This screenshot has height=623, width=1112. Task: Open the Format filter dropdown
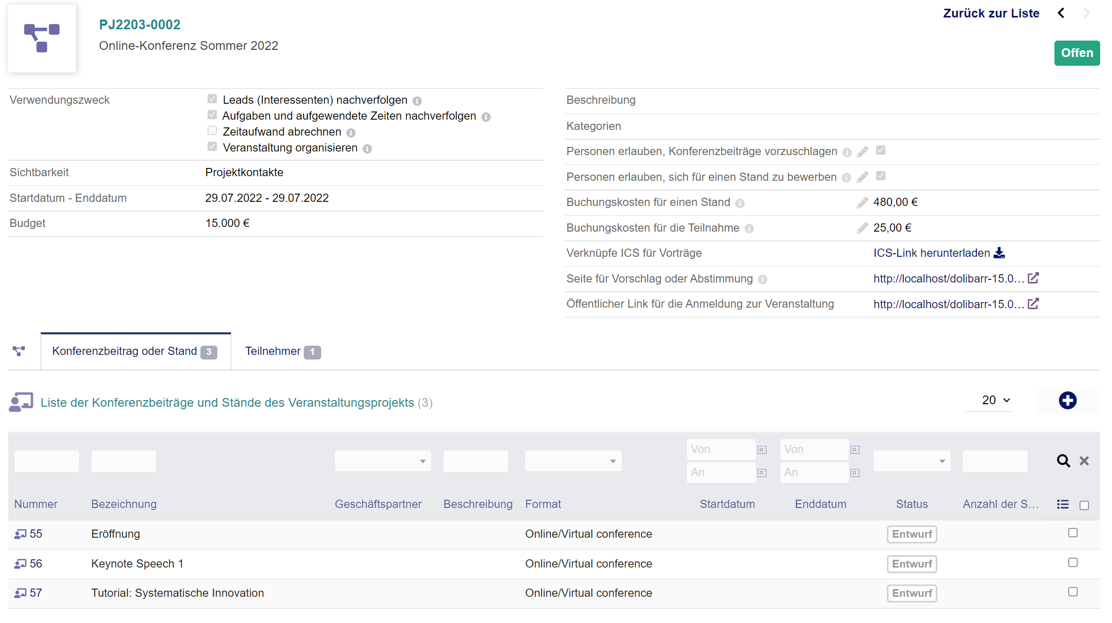[573, 461]
